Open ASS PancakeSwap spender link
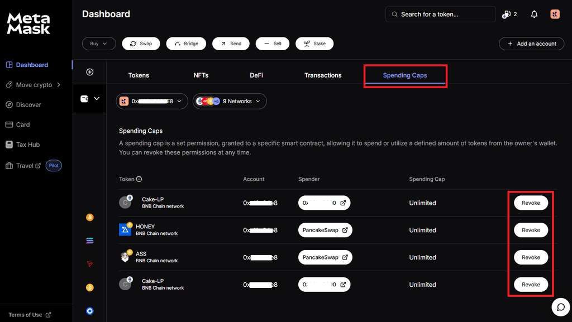572x322 pixels. pyautogui.click(x=325, y=257)
